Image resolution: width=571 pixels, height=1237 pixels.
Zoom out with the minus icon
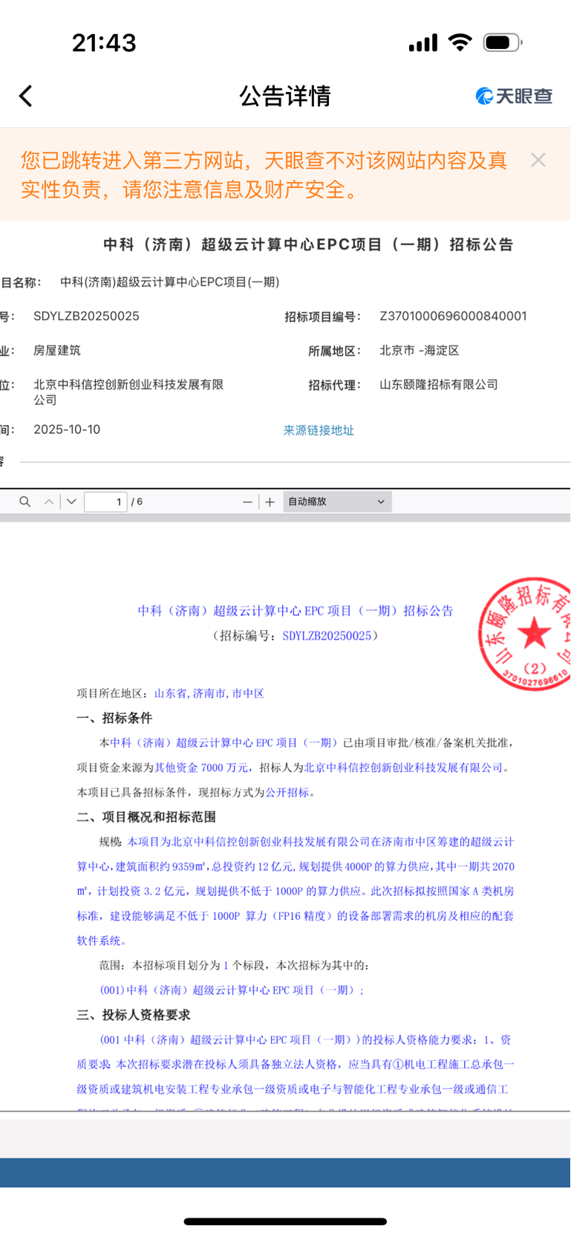tap(247, 502)
